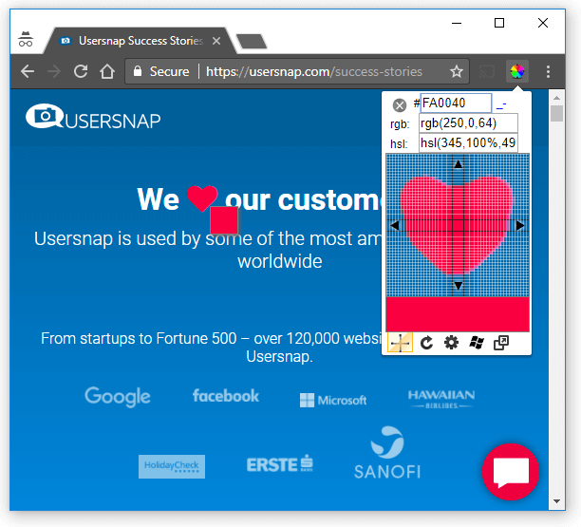
Task: Click the Cast icon in the toolbar
Action: [487, 71]
